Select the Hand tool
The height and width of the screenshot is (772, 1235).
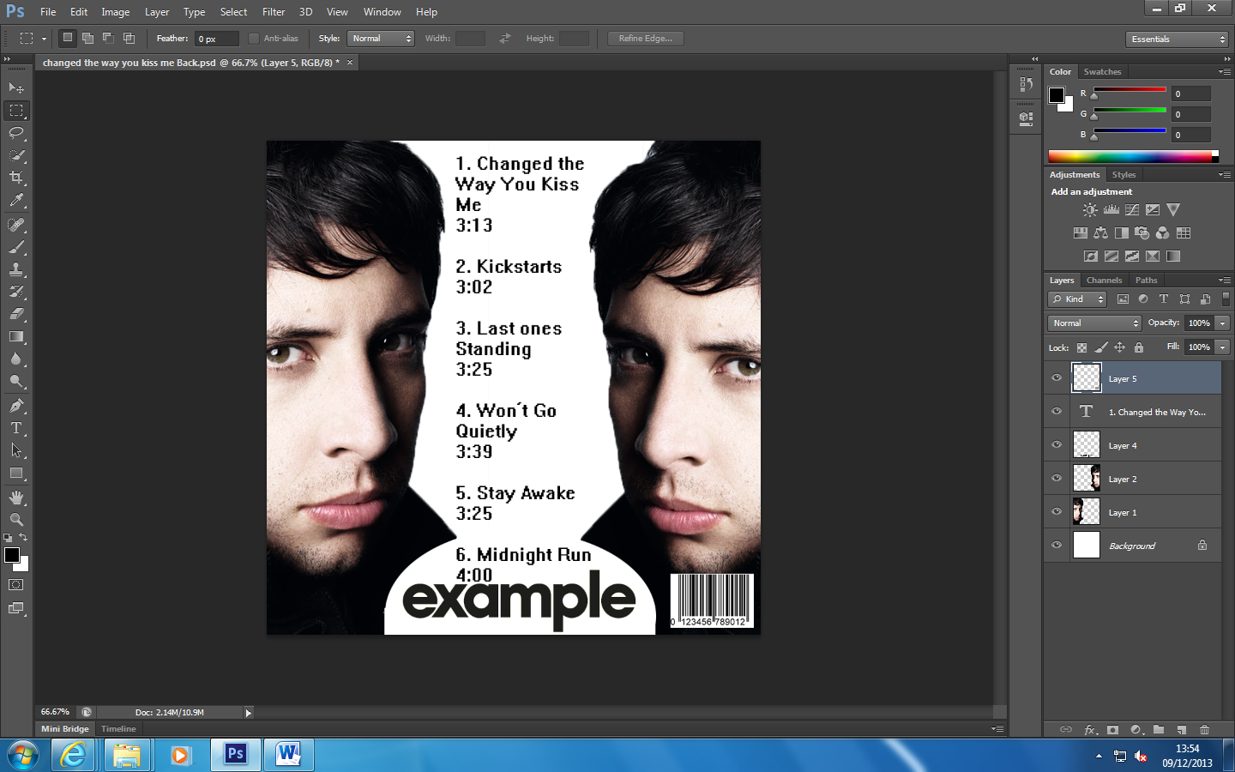click(16, 498)
